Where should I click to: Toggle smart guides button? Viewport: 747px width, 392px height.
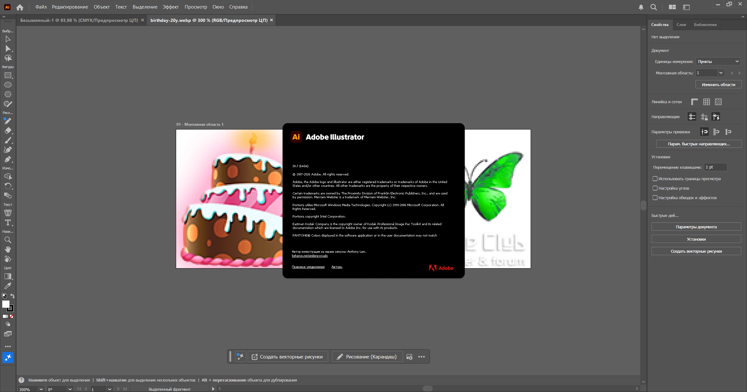(716, 117)
